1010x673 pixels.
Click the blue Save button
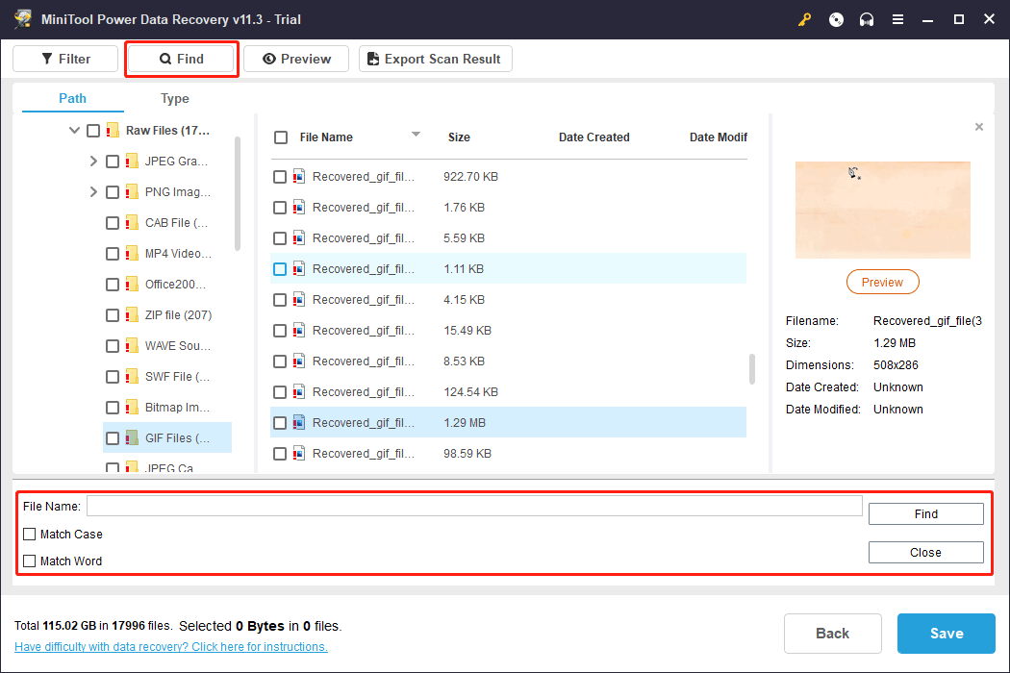(947, 633)
